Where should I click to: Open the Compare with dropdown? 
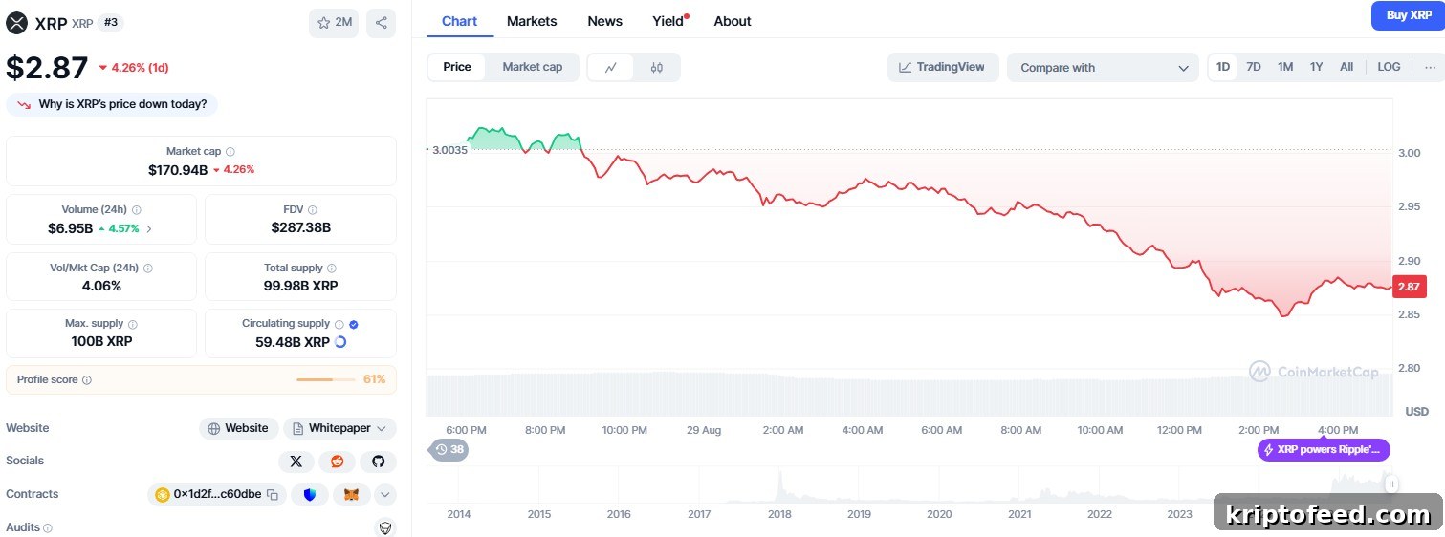tap(1103, 68)
